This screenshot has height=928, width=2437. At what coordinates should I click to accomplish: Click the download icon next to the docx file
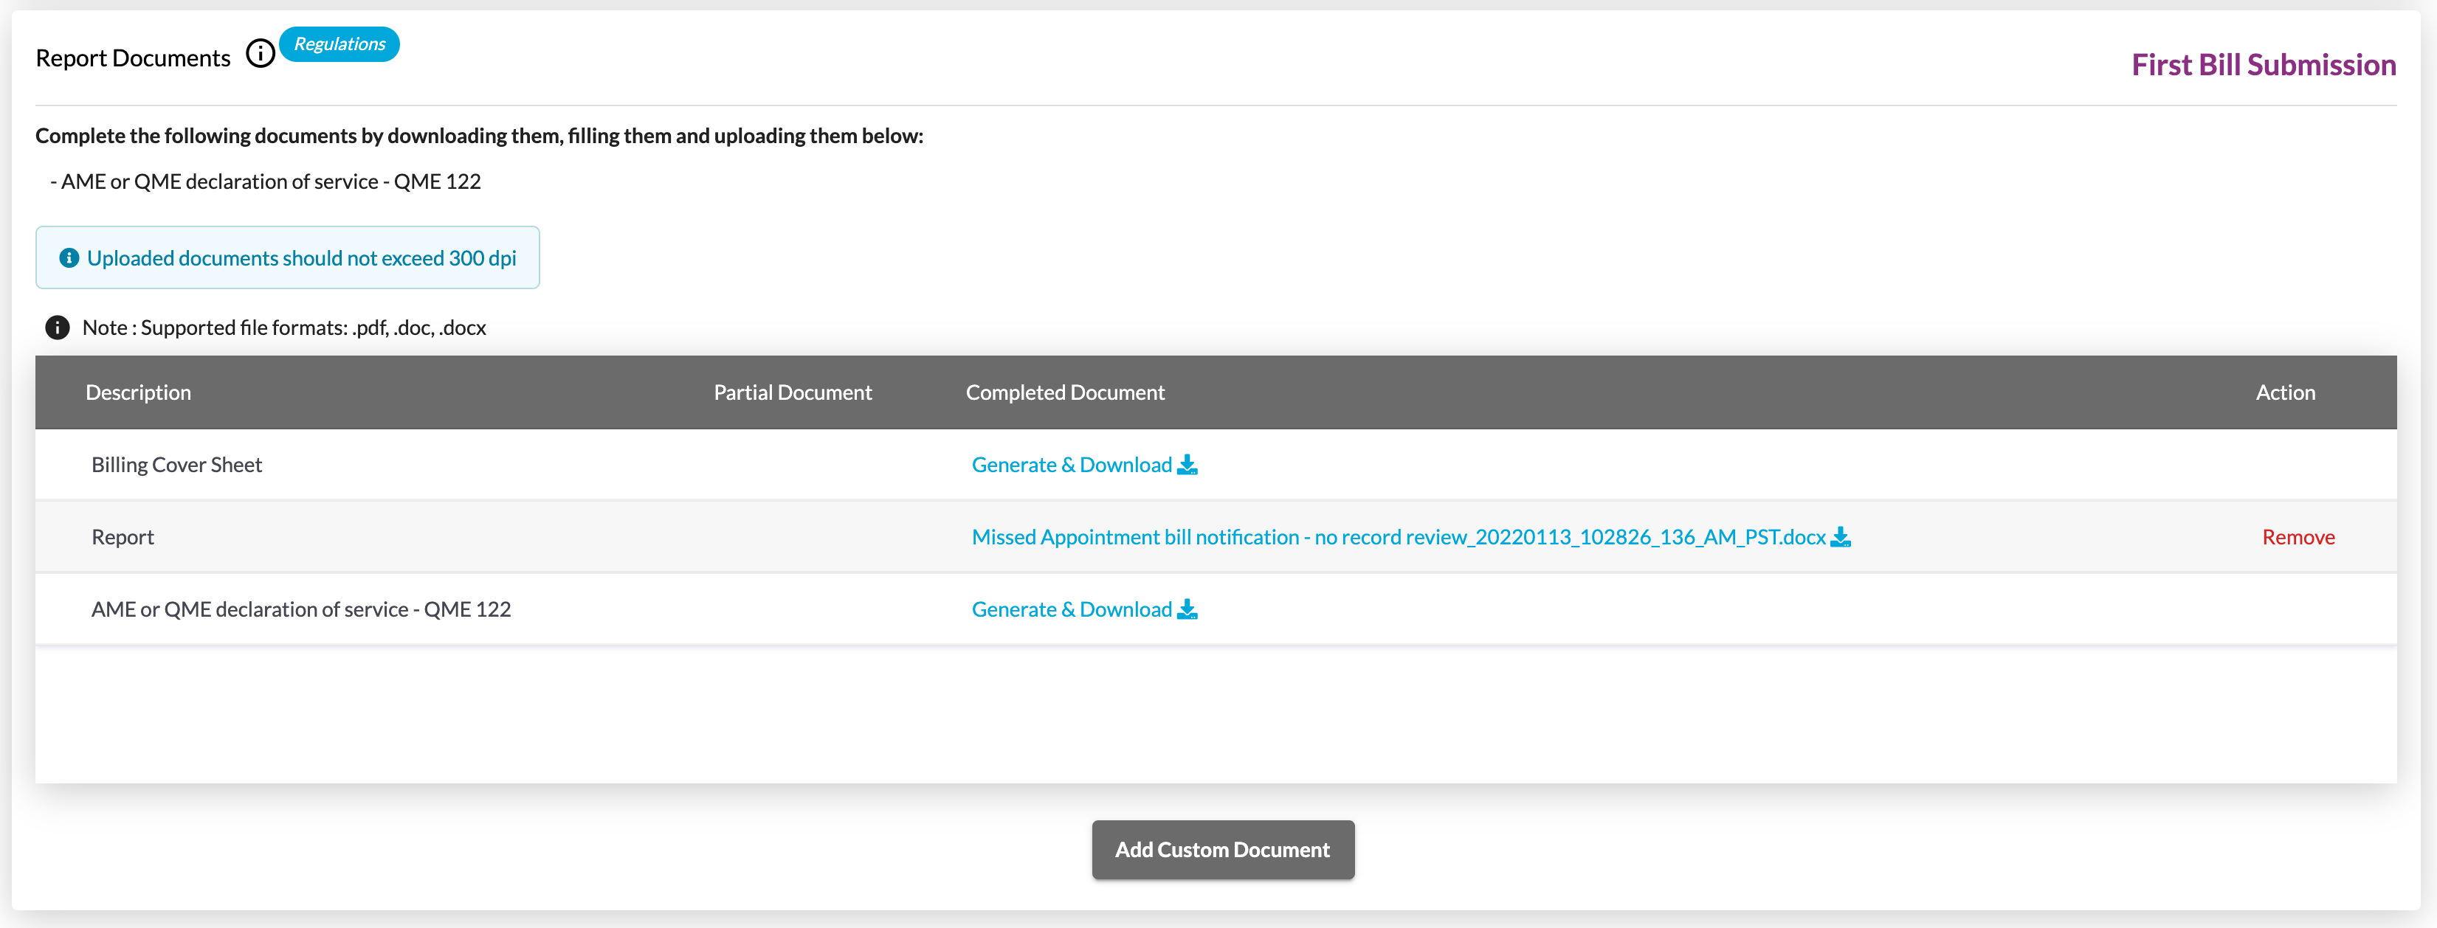(1840, 537)
